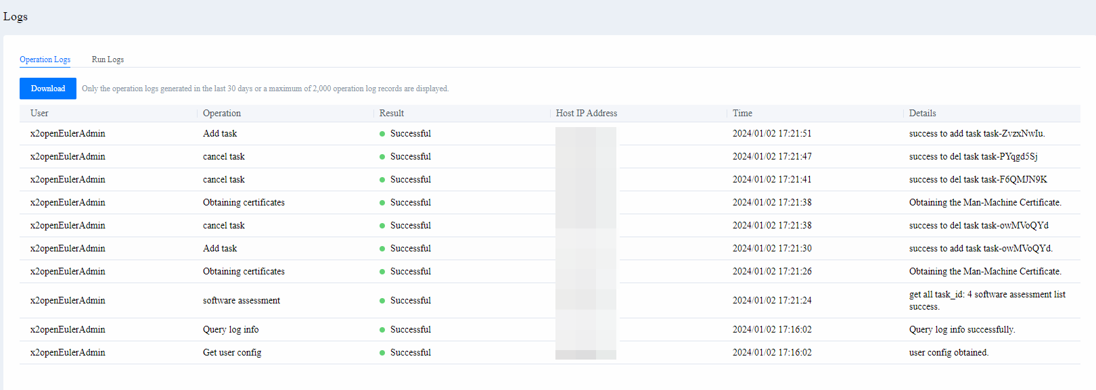The image size is (1096, 390).
Task: Select the software assessment operation entry
Action: [242, 301]
